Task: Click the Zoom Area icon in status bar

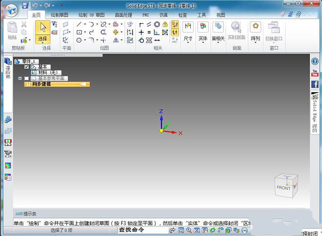Action: point(181,230)
